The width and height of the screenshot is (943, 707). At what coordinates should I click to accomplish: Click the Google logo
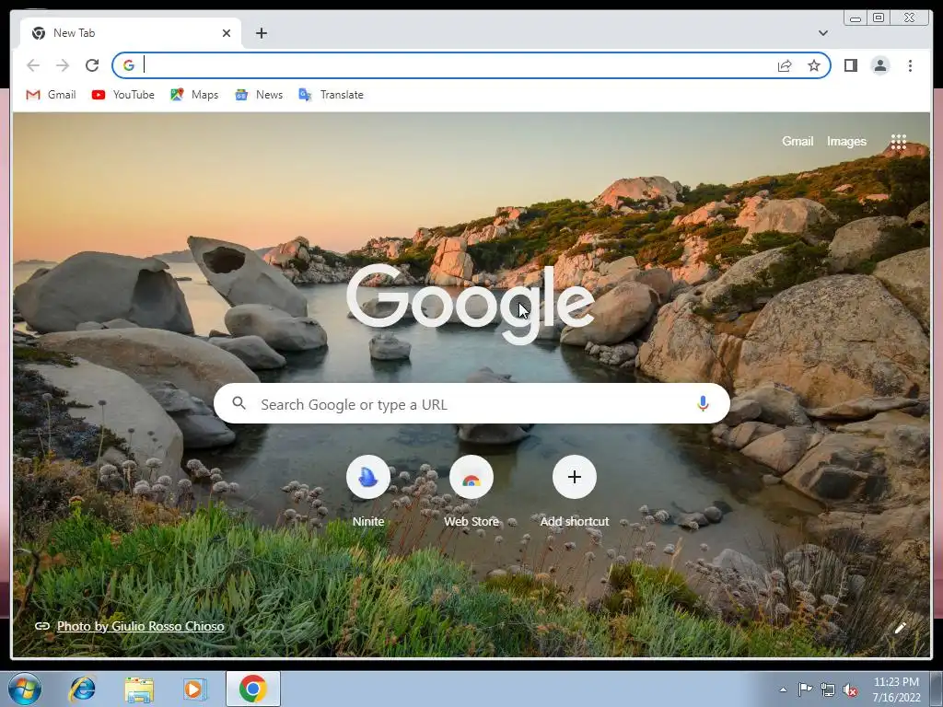pyautogui.click(x=471, y=304)
